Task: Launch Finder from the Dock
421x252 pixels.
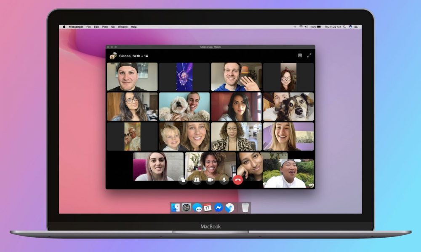Action: pos(175,207)
